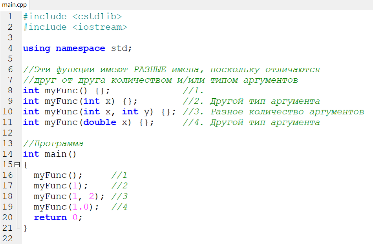Place cursor on '#include <iostream>' line
The height and width of the screenshot is (244, 373).
(x=75, y=27)
